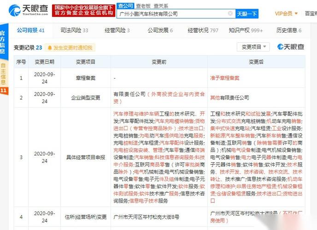The height and width of the screenshot is (230, 317).
Task: Click 广州市天河区岑村松岗大街8号 in 变更前 column
Action: tap(147, 217)
